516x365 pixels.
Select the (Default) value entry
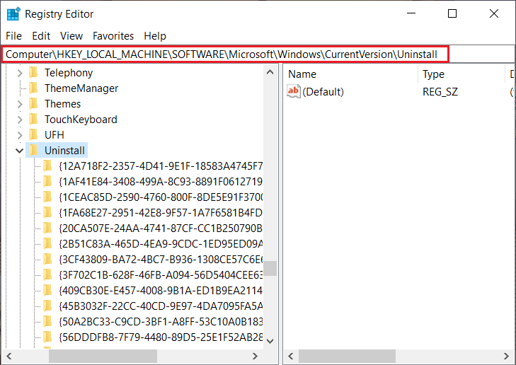click(x=323, y=92)
